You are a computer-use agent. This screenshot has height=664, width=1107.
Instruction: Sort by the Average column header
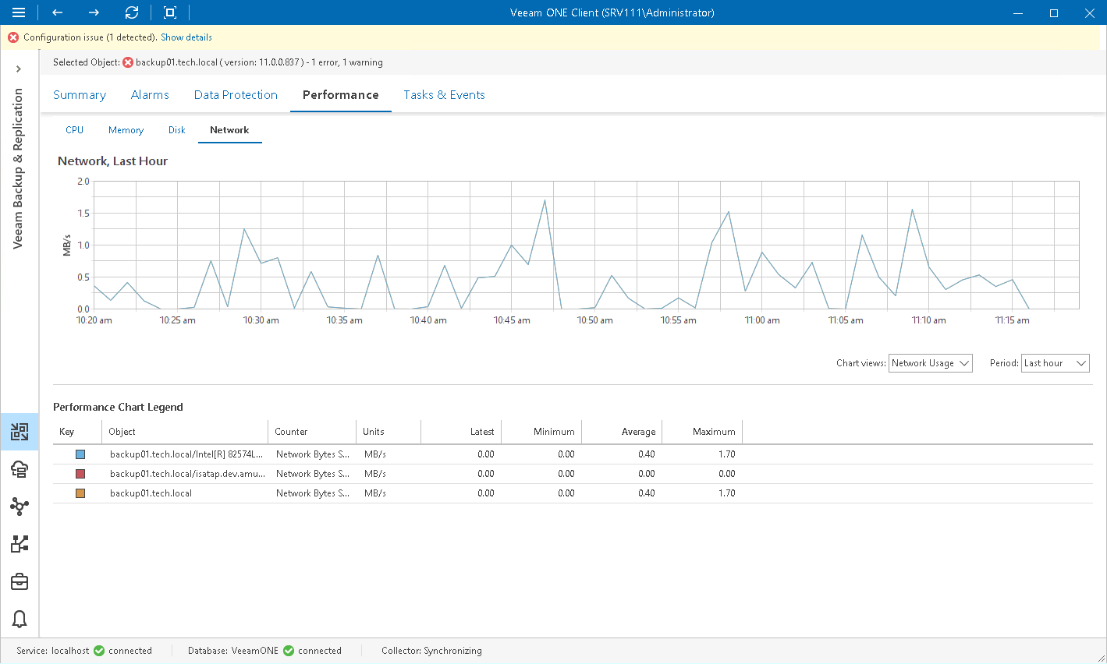coord(622,432)
